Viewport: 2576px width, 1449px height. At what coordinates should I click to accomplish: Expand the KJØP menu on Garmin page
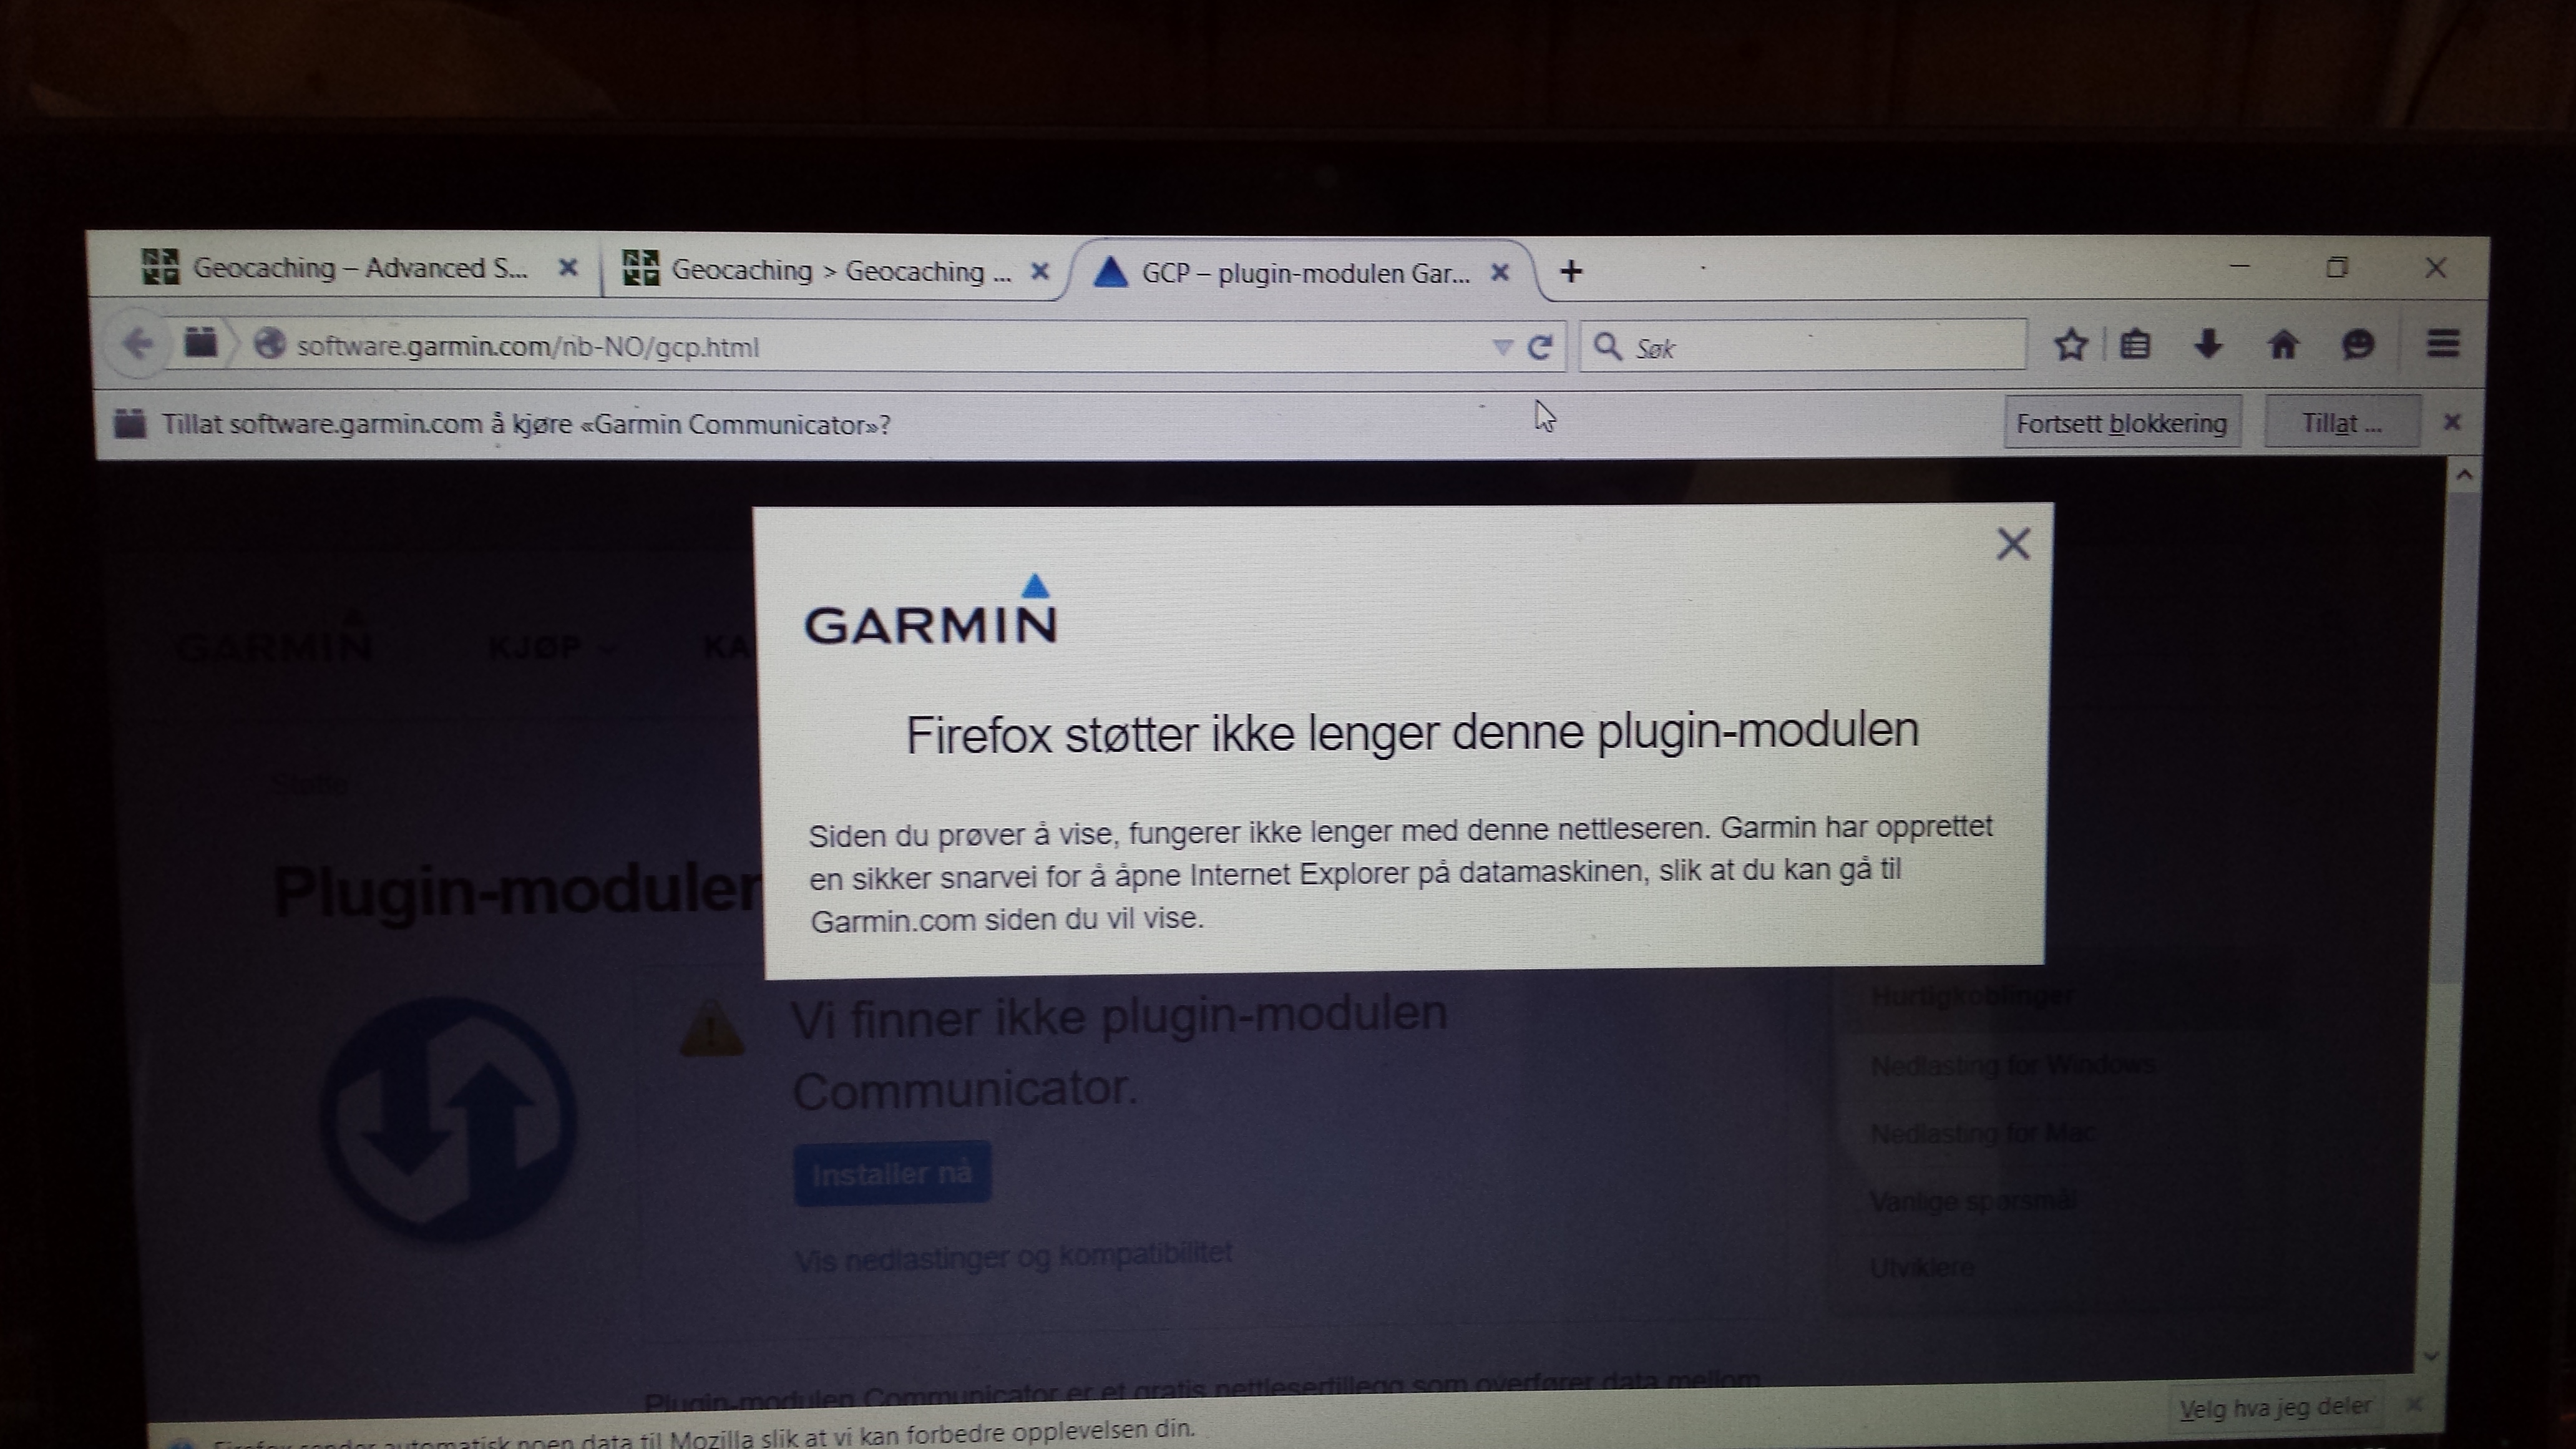tap(552, 647)
